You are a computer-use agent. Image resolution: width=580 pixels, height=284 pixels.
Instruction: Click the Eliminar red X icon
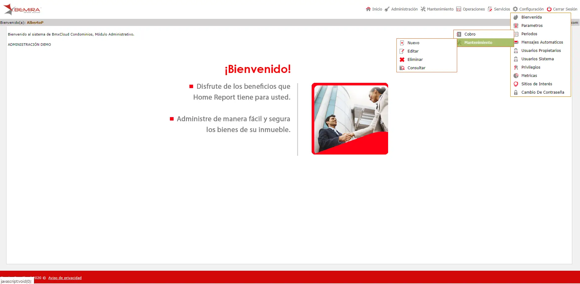[402, 60]
